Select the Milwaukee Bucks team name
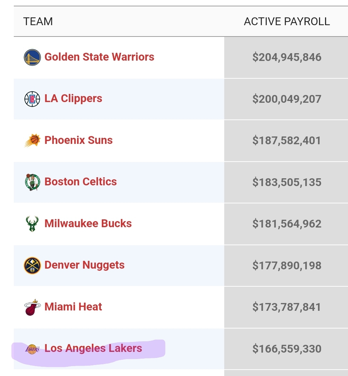Screen dimensions: 348x376 click(88, 224)
